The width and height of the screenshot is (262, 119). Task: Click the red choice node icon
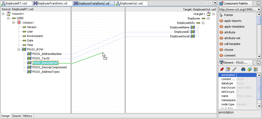(x=19, y=23)
